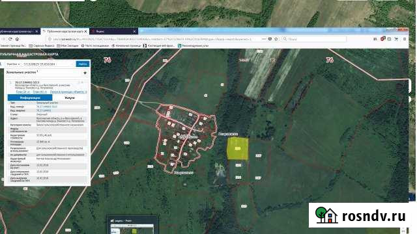Open the cadastral quarter link in Кад. квартал row
Viewport: 417px width, 234px height.
pos(44,110)
